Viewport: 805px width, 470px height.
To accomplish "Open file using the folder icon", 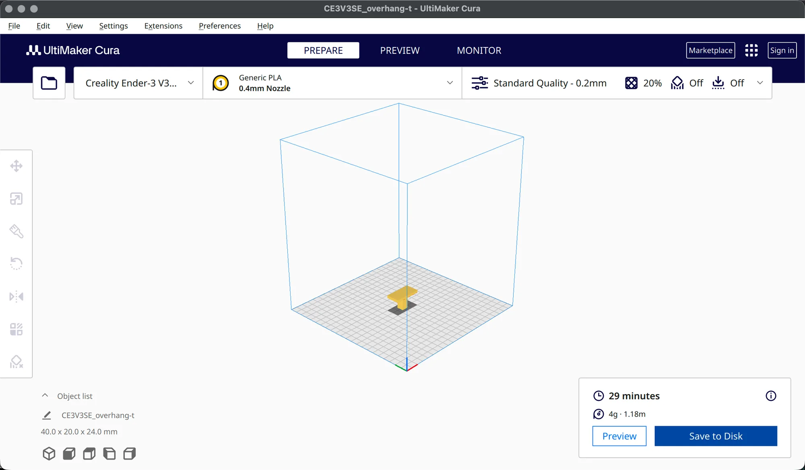I will (49, 83).
